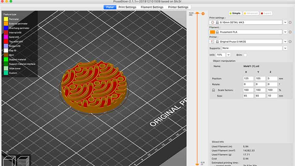Click Rotate X input field
The image size is (295, 166).
[x=248, y=84]
